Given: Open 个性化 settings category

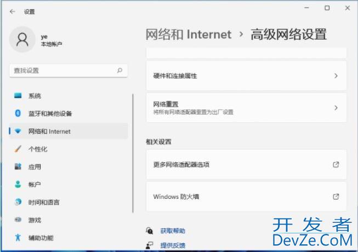Looking at the screenshot, I should tap(69, 149).
